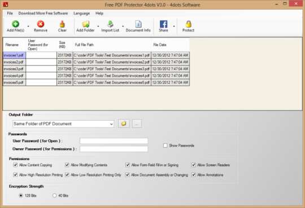305x208 pixels.
Task: Uncheck Allow Document Assembly or Changing
Action: point(127,175)
